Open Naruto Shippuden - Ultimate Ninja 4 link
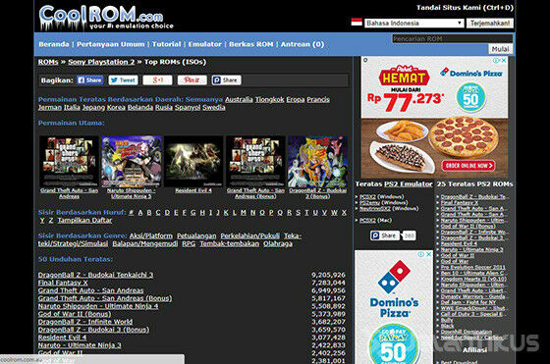Screen dimensions: 550x364 [98, 306]
